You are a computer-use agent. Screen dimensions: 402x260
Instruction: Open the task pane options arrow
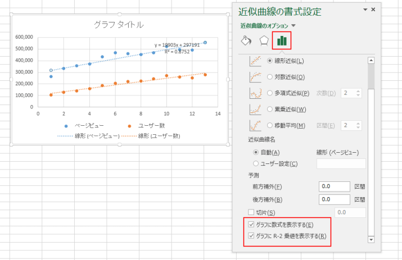tap(365, 10)
